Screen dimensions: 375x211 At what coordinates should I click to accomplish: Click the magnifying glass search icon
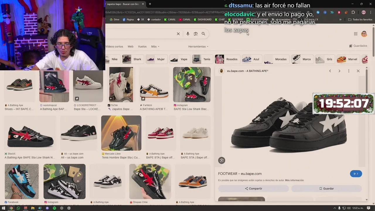pyautogui.click(x=203, y=34)
